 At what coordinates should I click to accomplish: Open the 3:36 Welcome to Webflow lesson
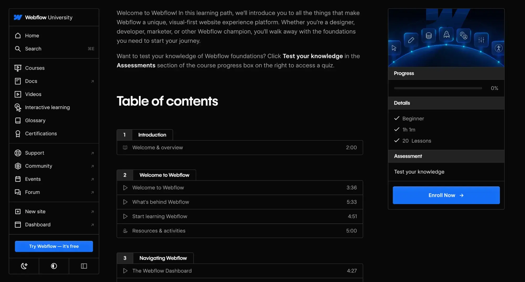click(x=240, y=188)
